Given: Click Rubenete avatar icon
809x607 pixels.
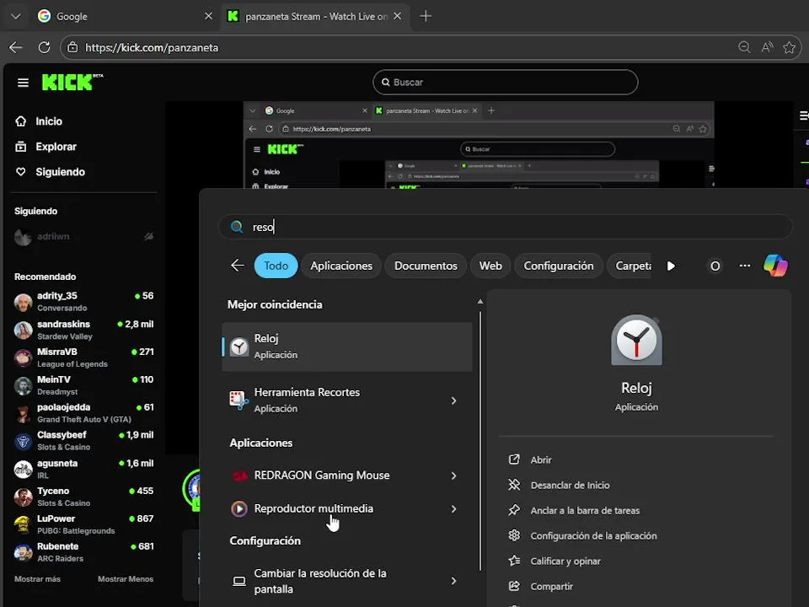Looking at the screenshot, I should [x=24, y=552].
